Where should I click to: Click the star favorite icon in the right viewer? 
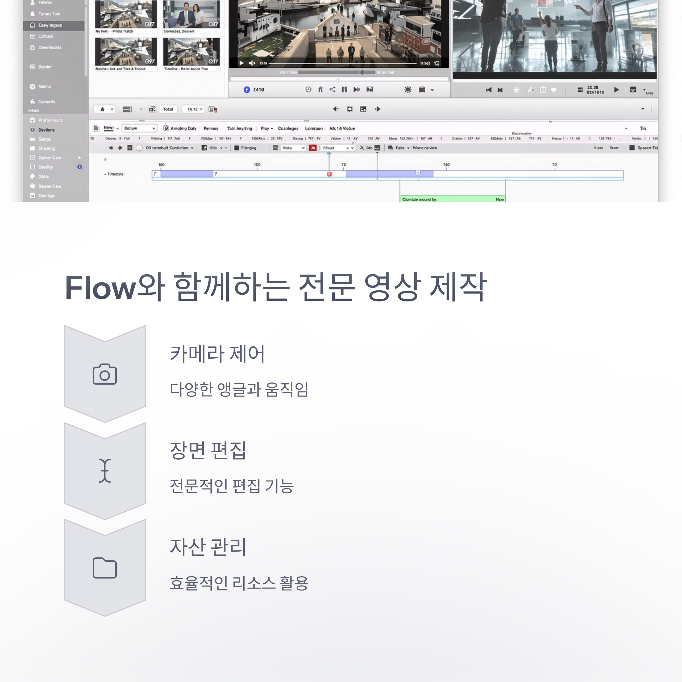click(516, 90)
